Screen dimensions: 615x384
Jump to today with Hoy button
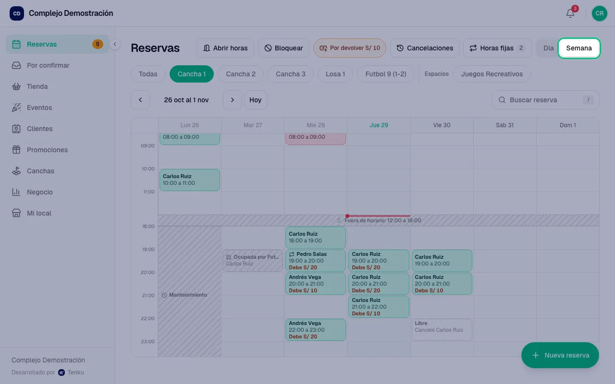[x=256, y=100]
